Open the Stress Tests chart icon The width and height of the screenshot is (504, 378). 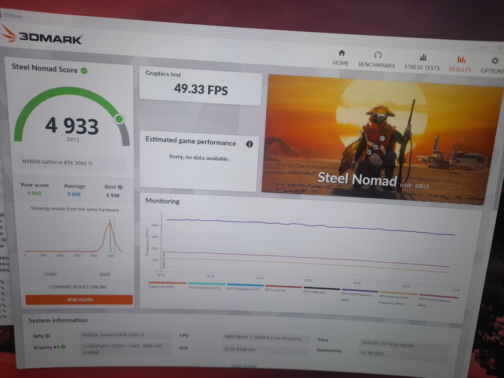point(423,57)
